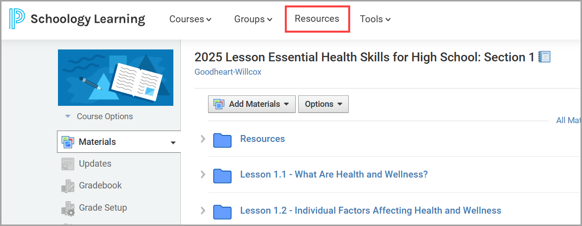Expand Course Options in the sidebar

point(99,117)
